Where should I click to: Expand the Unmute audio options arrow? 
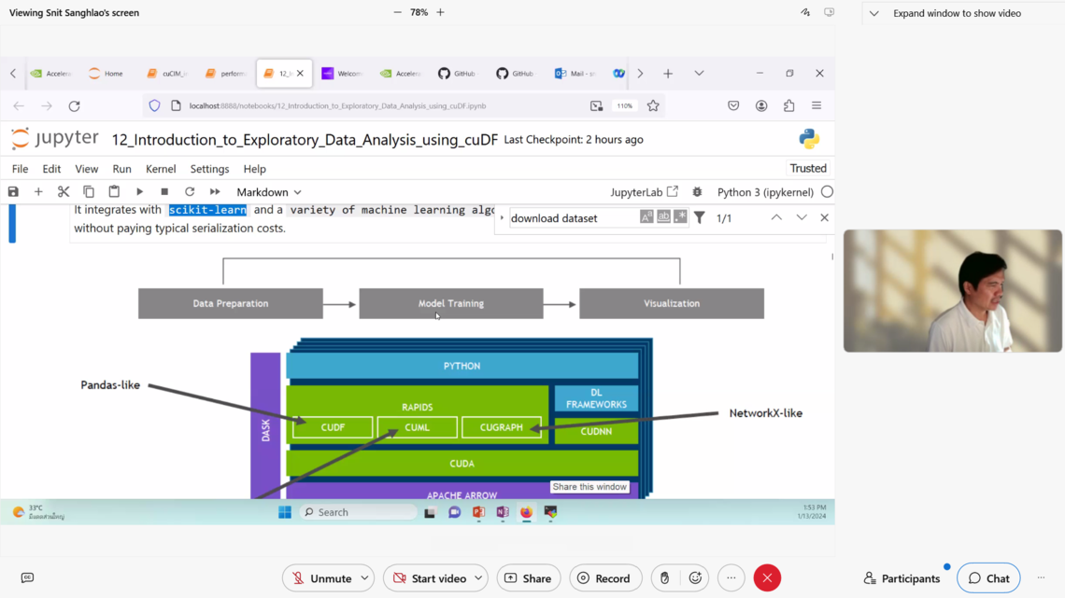point(364,578)
